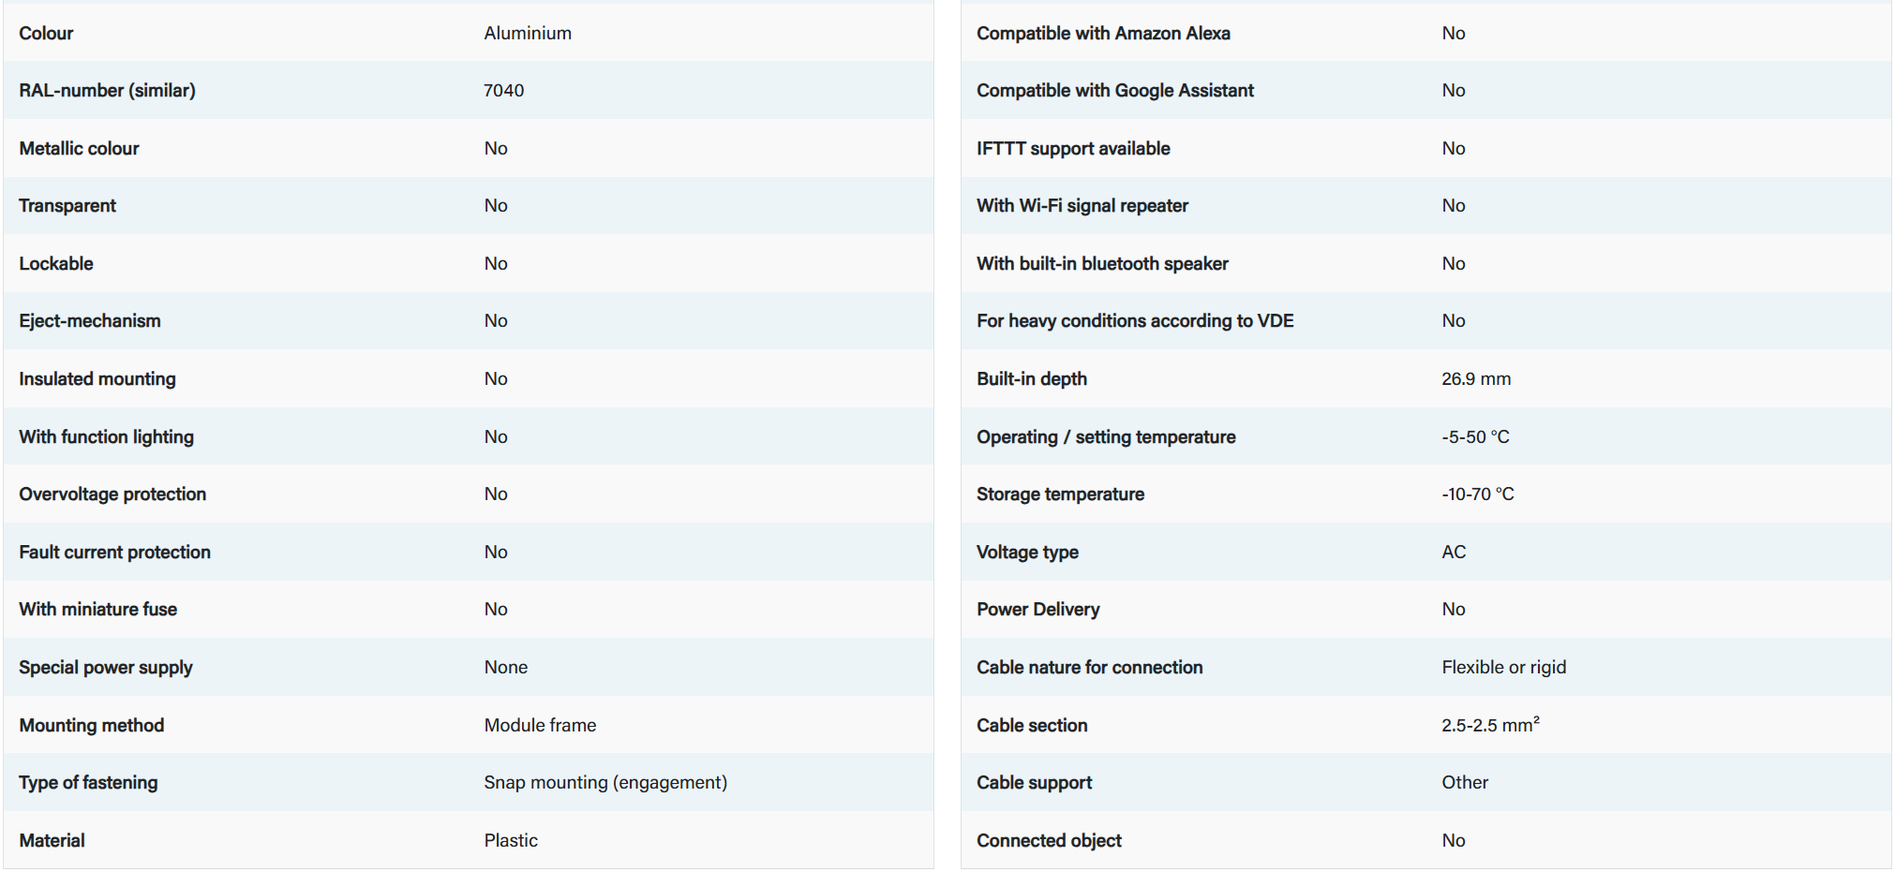Click 'Compatible with Amazon Alexa' label

pos(1102,34)
